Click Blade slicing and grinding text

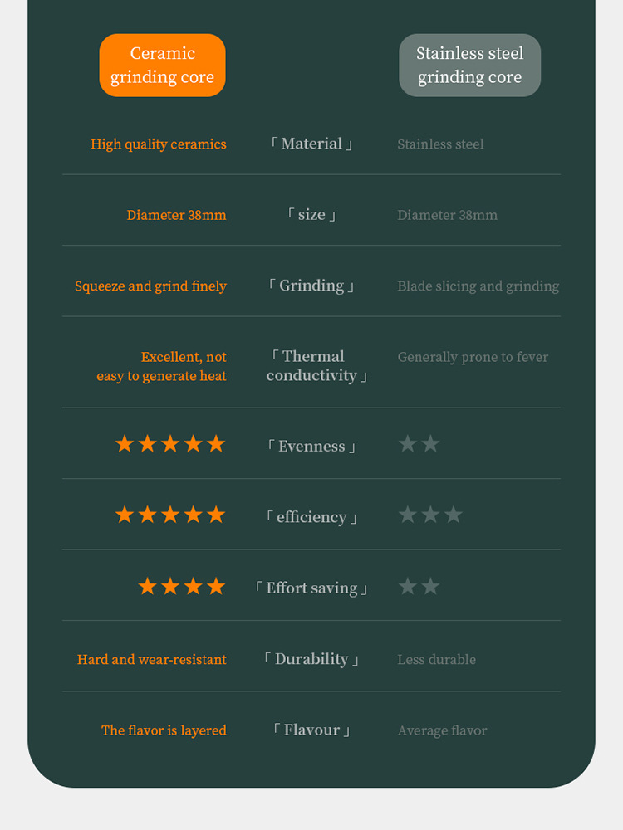tap(478, 286)
